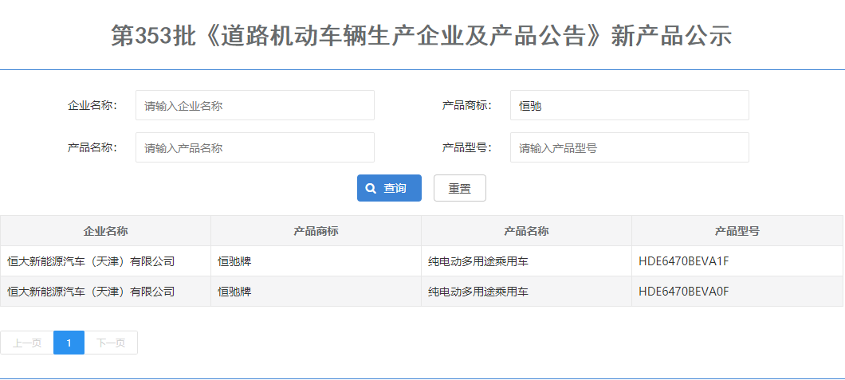Image resolution: width=845 pixels, height=380 pixels.
Task: Select the 产品商标 column header
Action: [x=316, y=231]
